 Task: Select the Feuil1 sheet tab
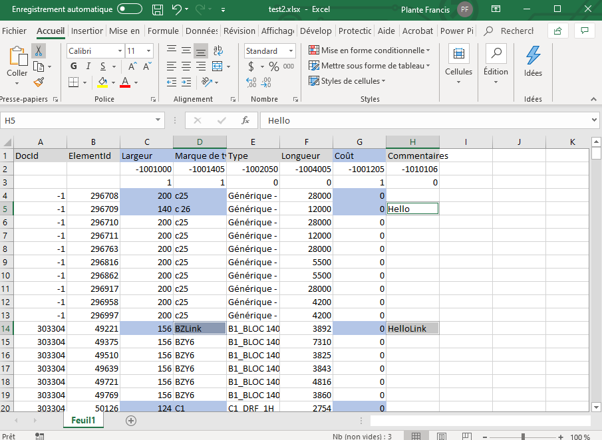[x=83, y=420]
